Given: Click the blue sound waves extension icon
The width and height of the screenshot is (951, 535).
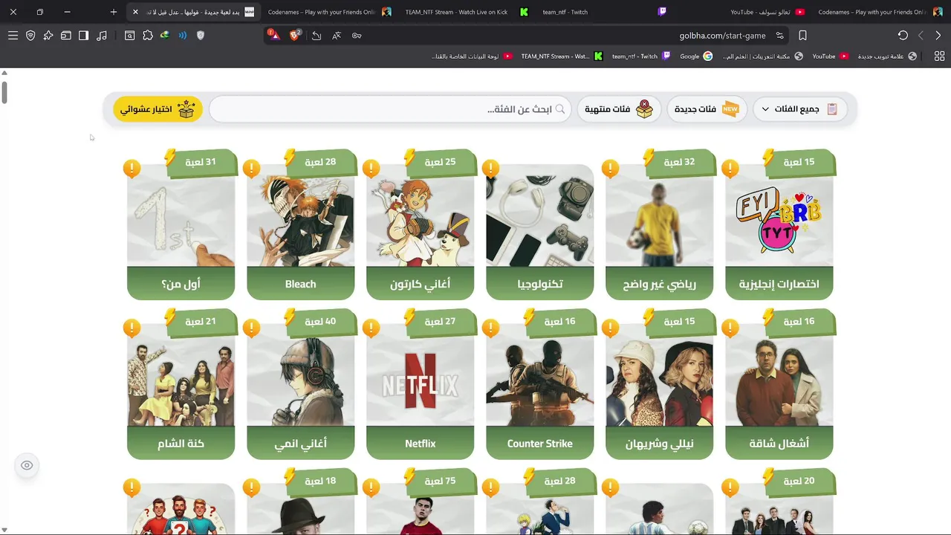Looking at the screenshot, I should [182, 36].
